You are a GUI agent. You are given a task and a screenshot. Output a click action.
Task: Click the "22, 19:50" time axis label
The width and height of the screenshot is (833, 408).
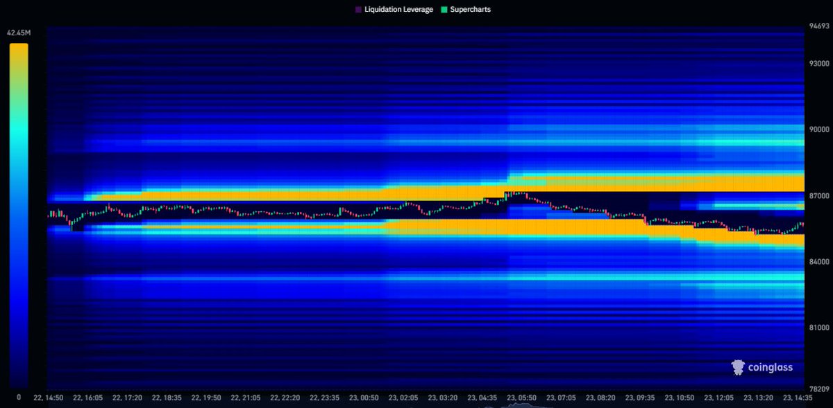pyautogui.click(x=206, y=398)
